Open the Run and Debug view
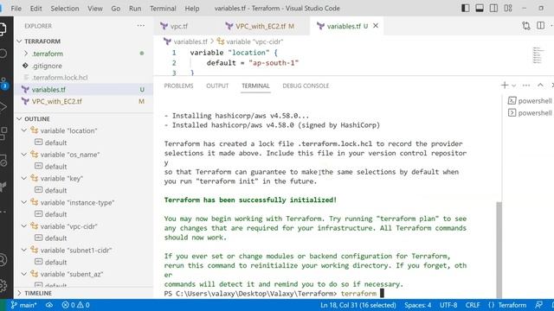This screenshot has height=311, width=554. (x=3, y=107)
